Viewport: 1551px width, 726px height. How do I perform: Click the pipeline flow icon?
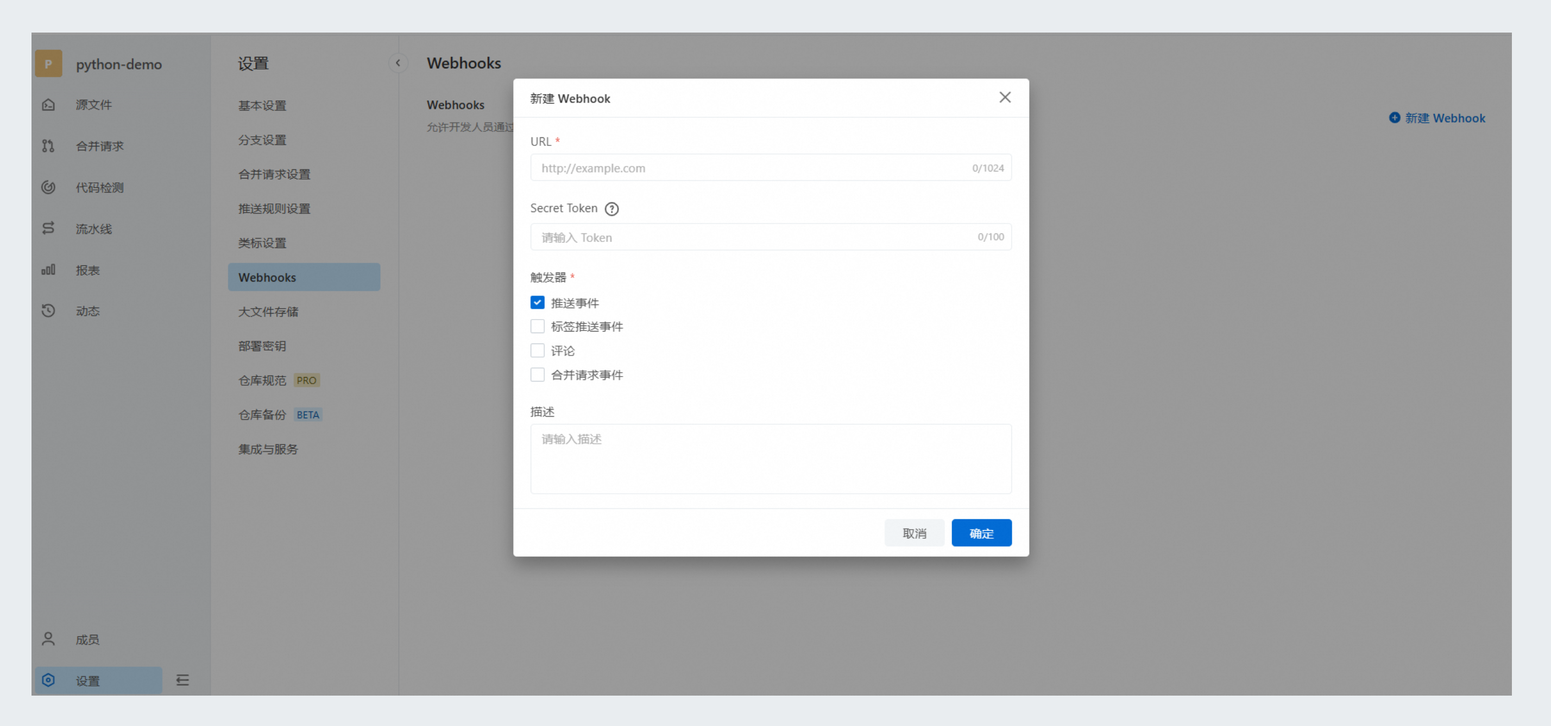tap(48, 228)
